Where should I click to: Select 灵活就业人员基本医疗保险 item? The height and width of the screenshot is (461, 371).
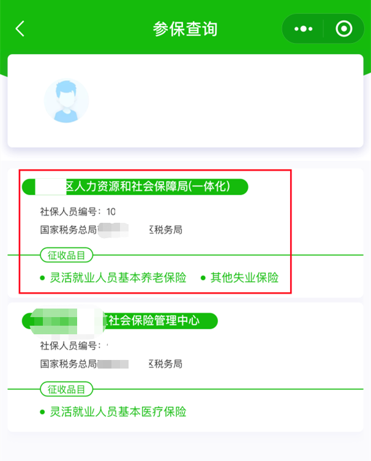[x=118, y=411]
